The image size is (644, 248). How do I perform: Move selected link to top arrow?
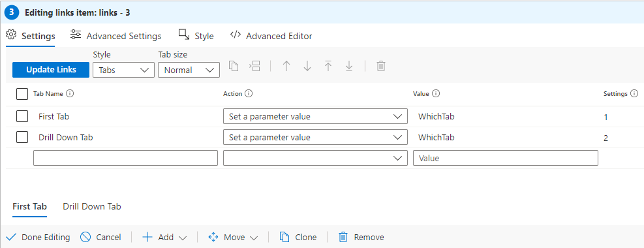328,66
